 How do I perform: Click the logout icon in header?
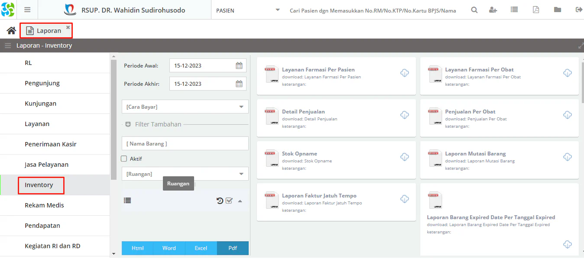pyautogui.click(x=579, y=10)
